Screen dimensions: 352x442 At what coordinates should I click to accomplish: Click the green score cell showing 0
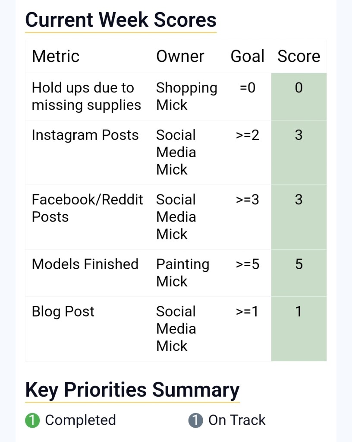(299, 96)
